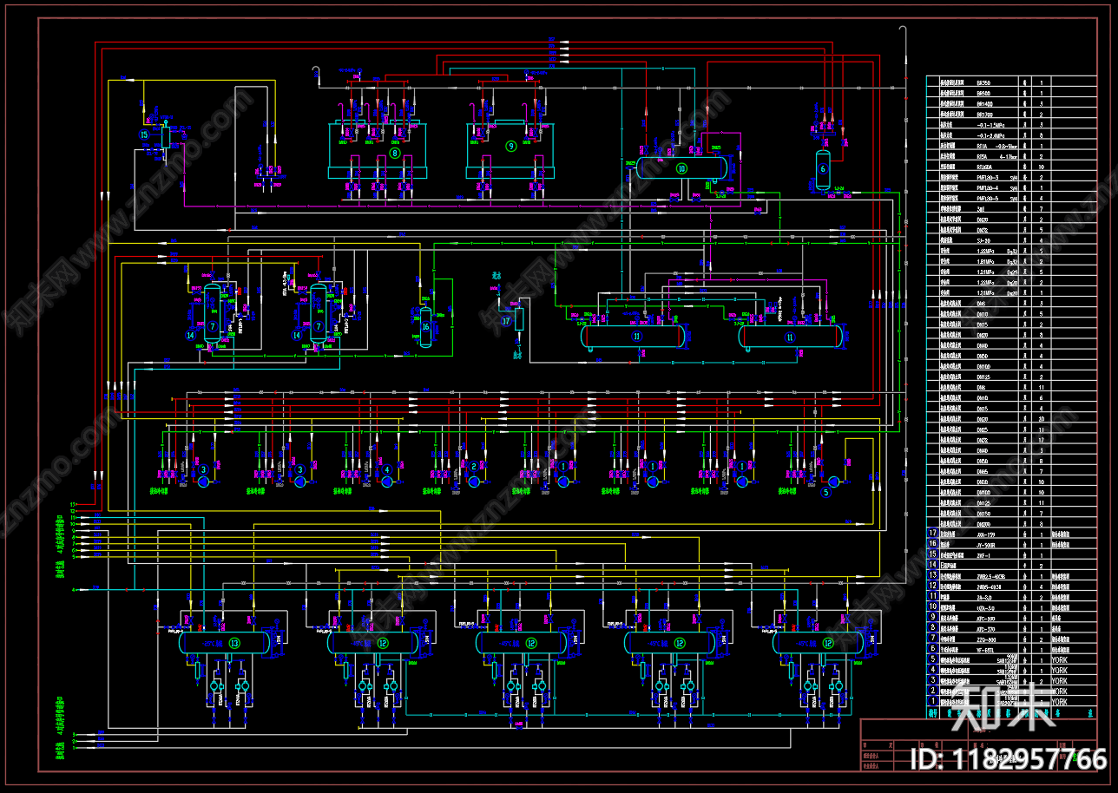
Task: Select the BR500 cell in parts list
Action: tap(983, 93)
